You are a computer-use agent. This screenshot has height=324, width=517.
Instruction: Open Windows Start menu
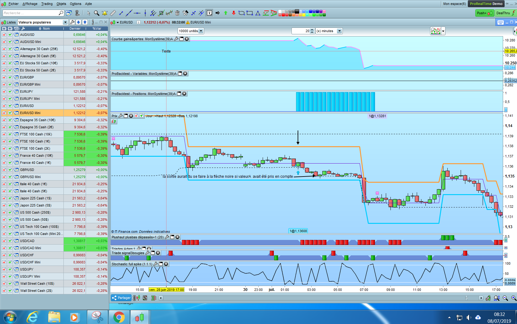pyautogui.click(x=10, y=317)
